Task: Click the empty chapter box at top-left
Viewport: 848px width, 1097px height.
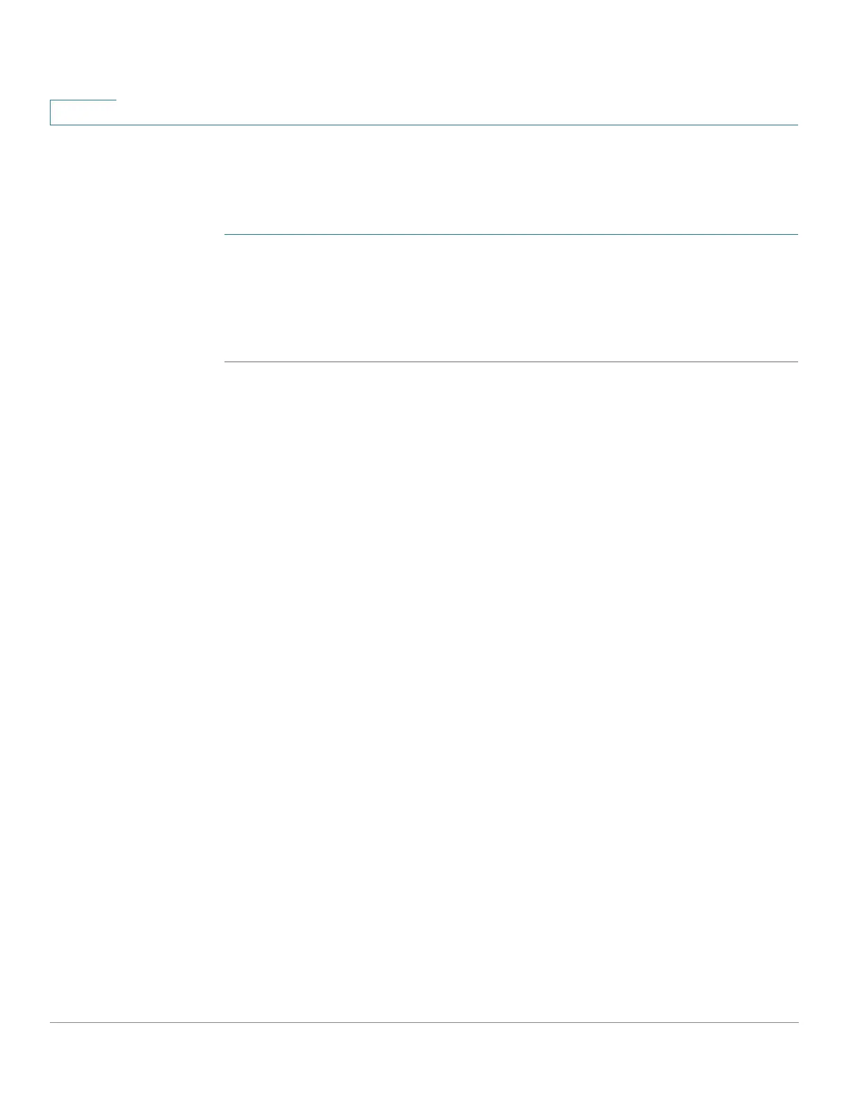Action: (83, 113)
